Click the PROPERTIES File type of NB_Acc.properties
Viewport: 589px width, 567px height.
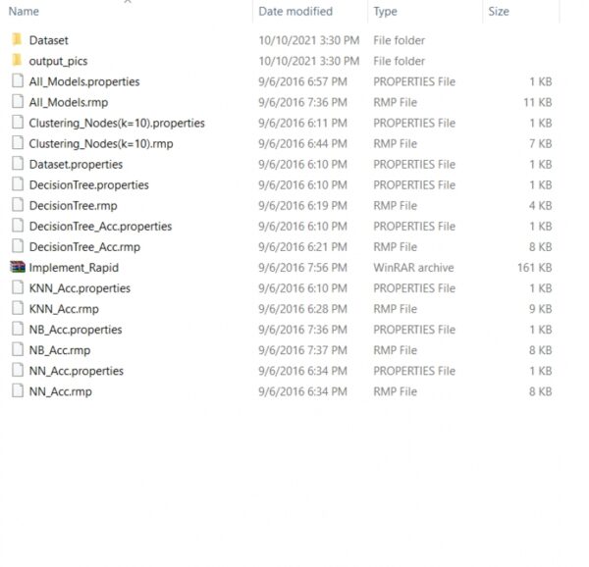(414, 330)
